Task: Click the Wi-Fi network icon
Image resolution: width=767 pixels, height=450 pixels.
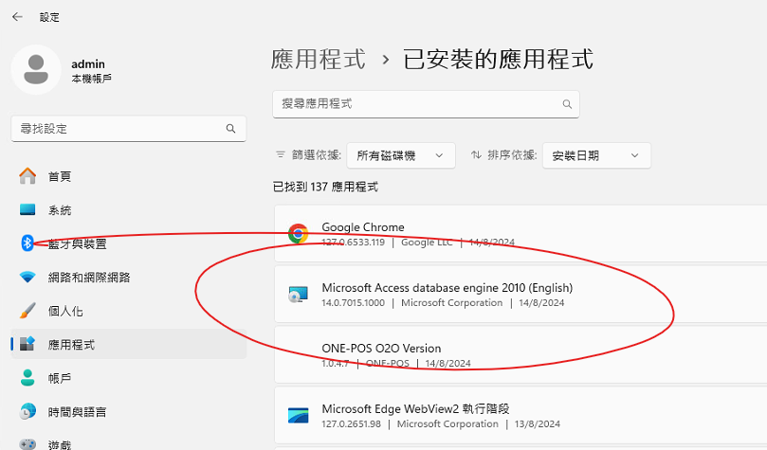Action: [x=27, y=277]
